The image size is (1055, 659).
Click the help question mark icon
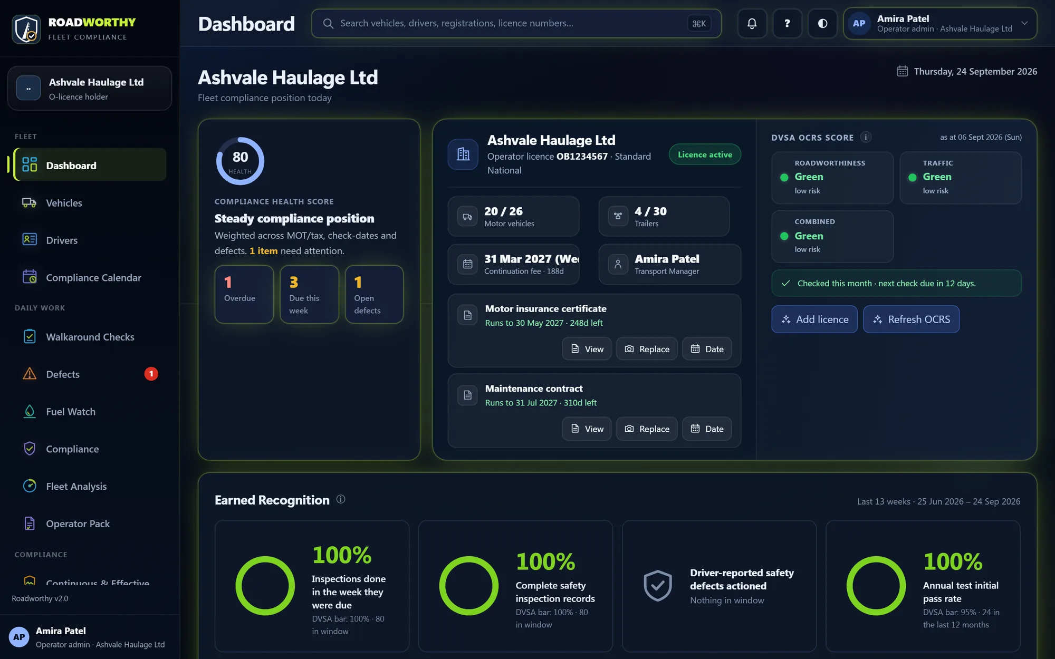point(787,23)
